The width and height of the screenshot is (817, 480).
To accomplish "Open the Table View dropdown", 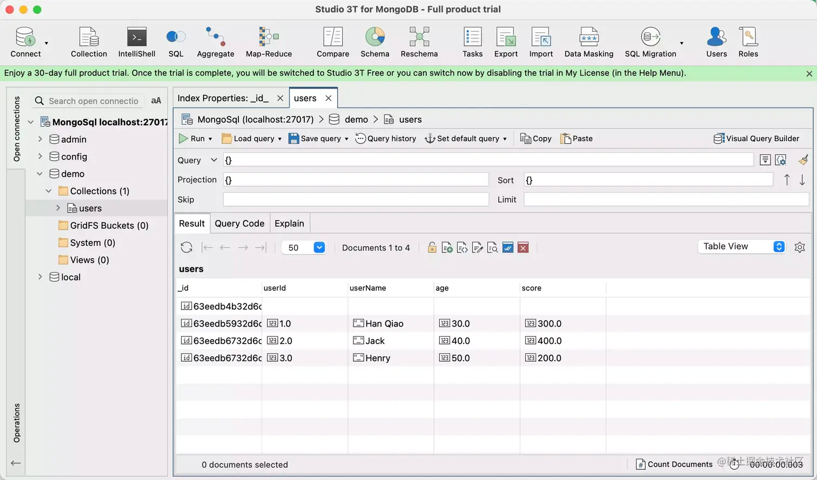I will (x=741, y=246).
